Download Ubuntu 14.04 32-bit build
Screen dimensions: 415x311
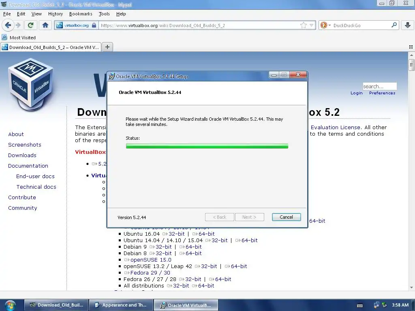click(x=216, y=241)
